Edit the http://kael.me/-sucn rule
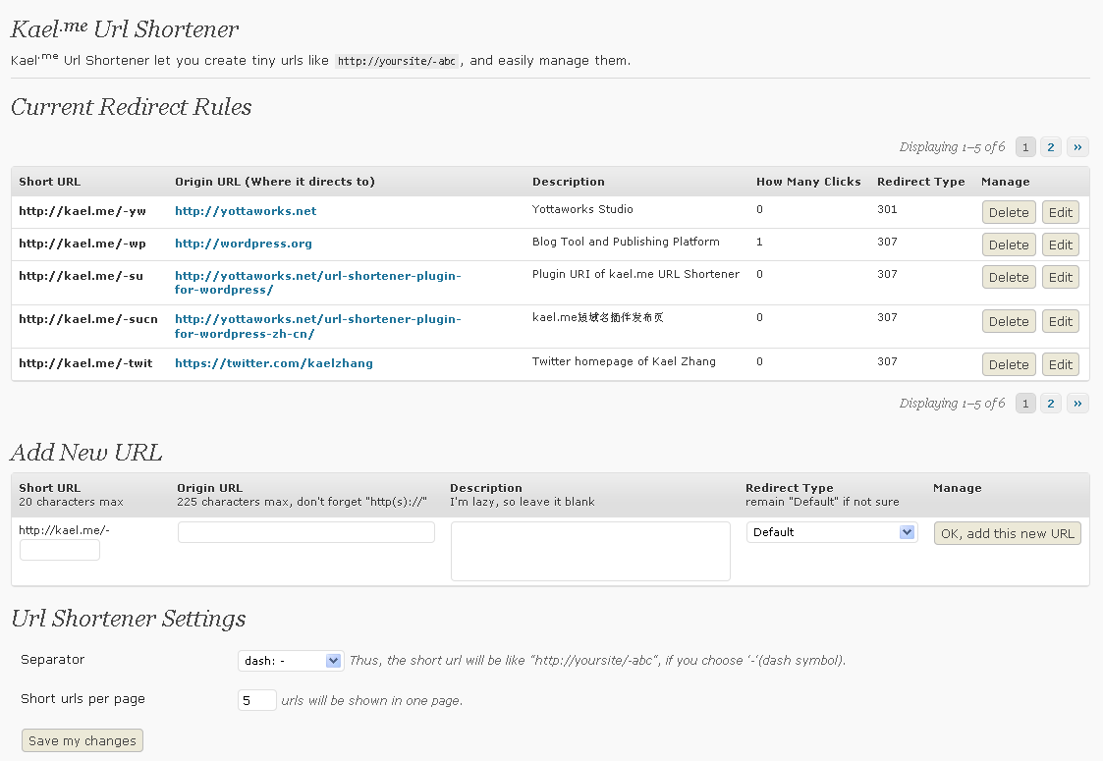 click(x=1060, y=321)
